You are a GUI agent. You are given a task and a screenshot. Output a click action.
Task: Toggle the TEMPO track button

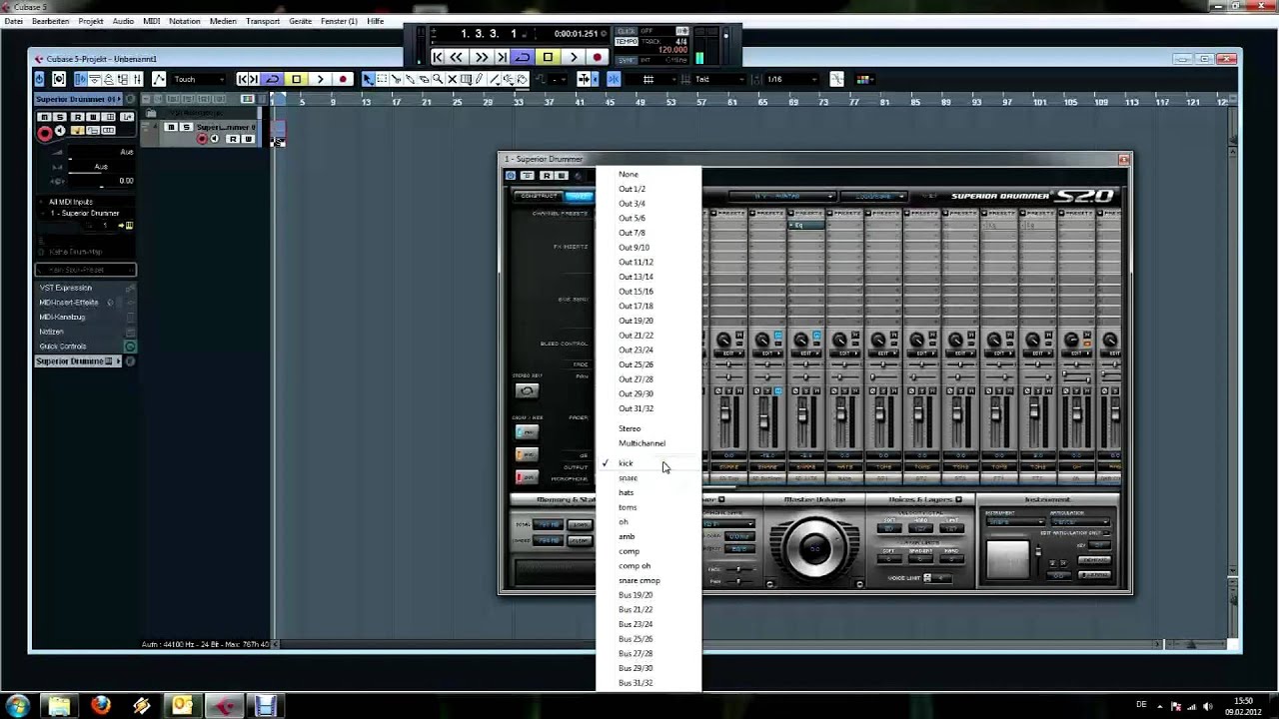pos(627,41)
